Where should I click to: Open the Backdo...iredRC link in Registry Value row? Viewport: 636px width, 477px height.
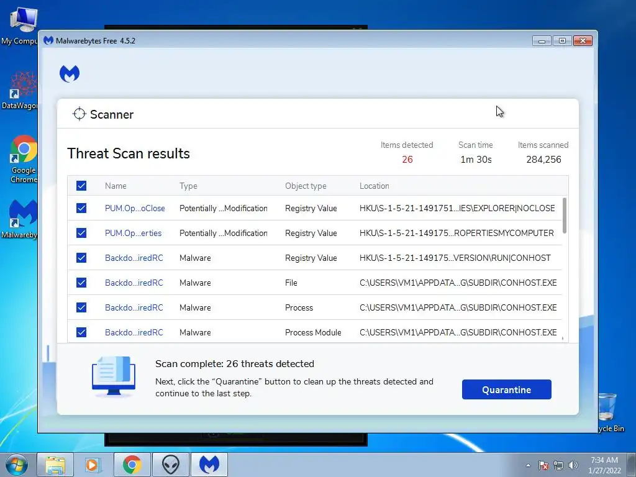click(134, 258)
